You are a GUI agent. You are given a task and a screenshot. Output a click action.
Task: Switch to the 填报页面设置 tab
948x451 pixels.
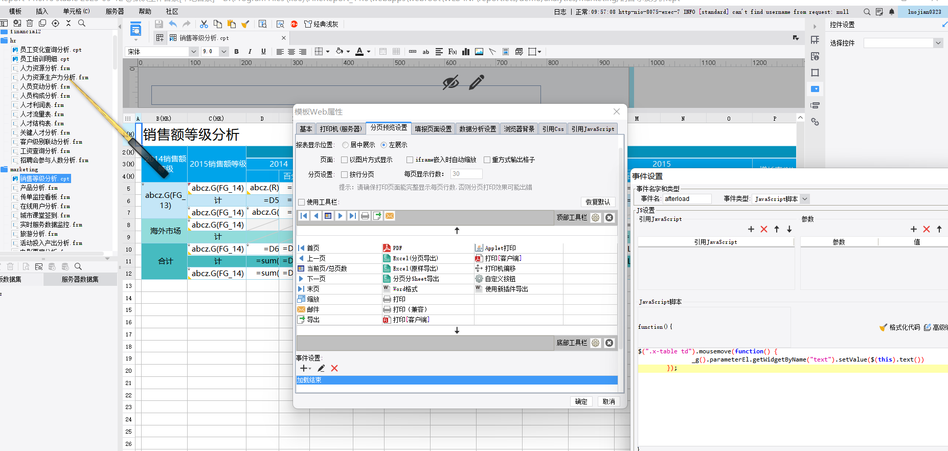coord(433,129)
